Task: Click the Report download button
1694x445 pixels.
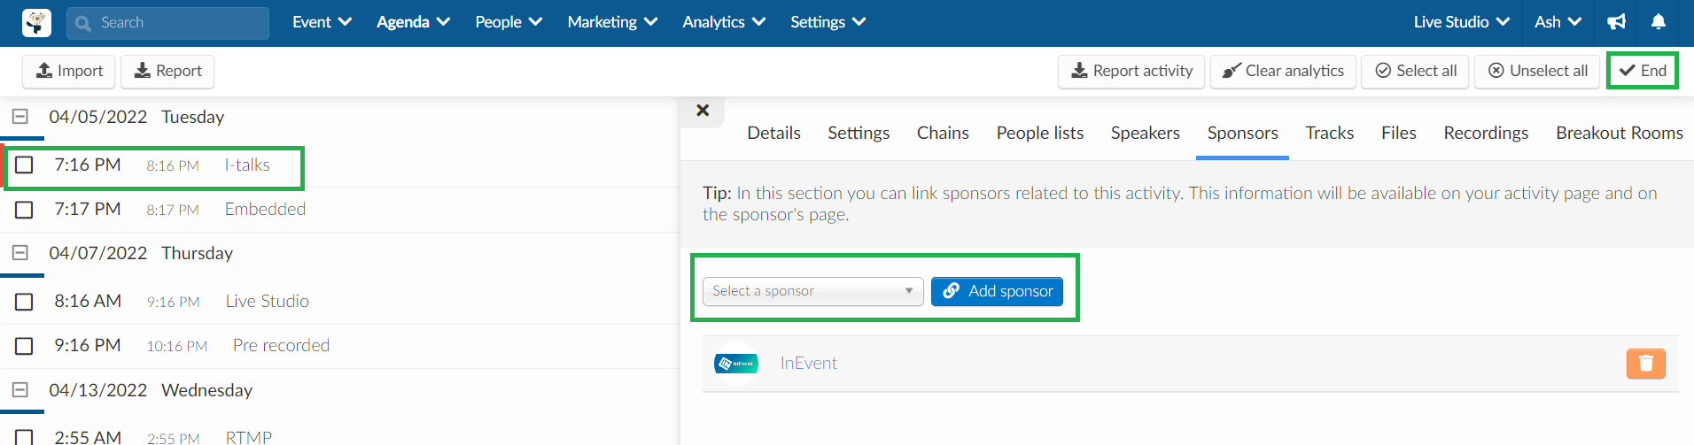Action: 167,71
